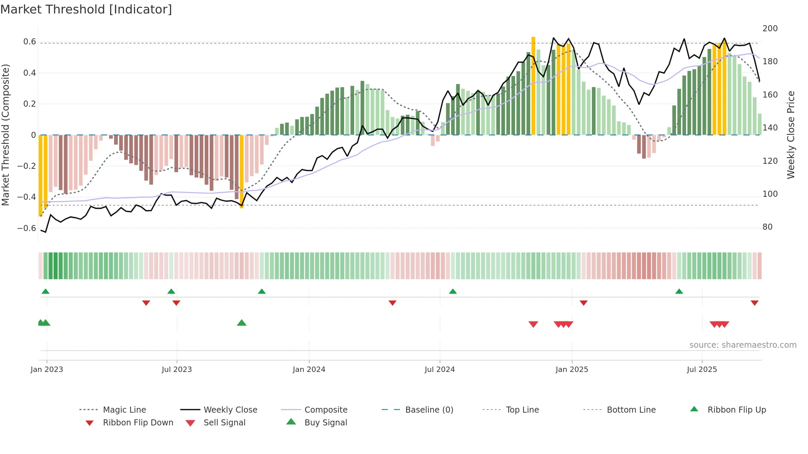
Task: Toggle the Top Line legend entry
Action: pos(510,410)
